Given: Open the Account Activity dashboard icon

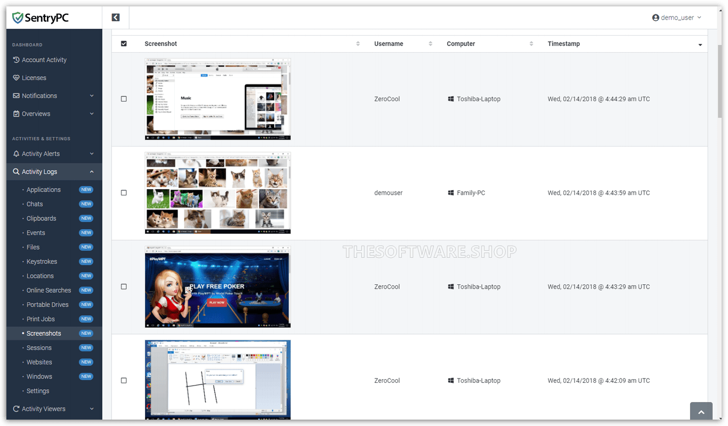Looking at the screenshot, I should coord(17,60).
